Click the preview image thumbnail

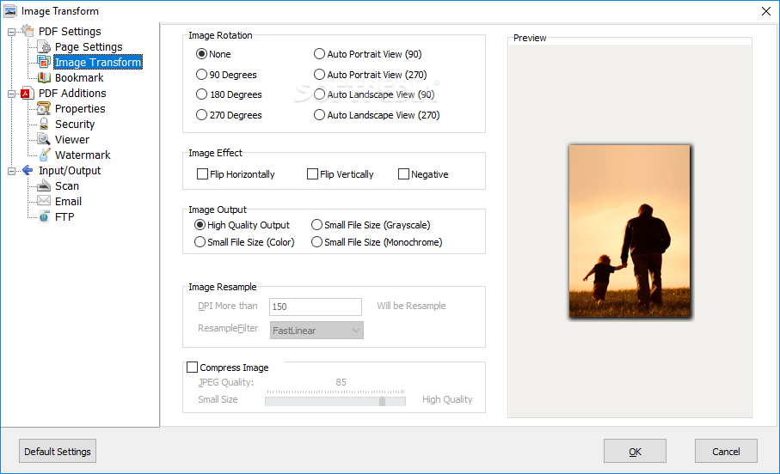[x=630, y=231]
